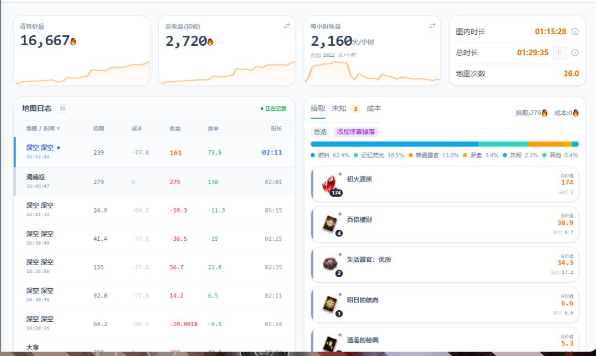
Task: Click the 遗落的秘藏 item icon
Action: (329, 343)
